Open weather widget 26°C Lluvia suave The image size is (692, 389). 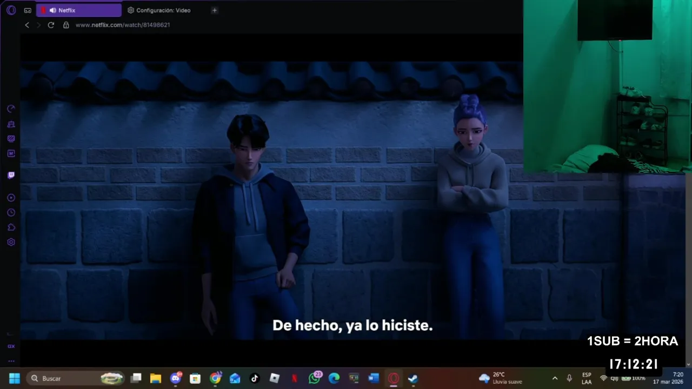tap(501, 378)
